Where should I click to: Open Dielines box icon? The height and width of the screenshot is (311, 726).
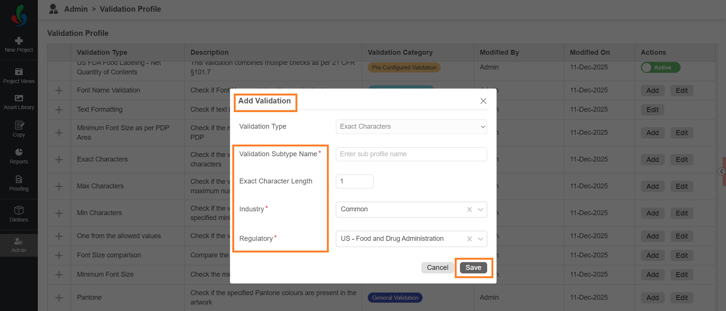[19, 210]
